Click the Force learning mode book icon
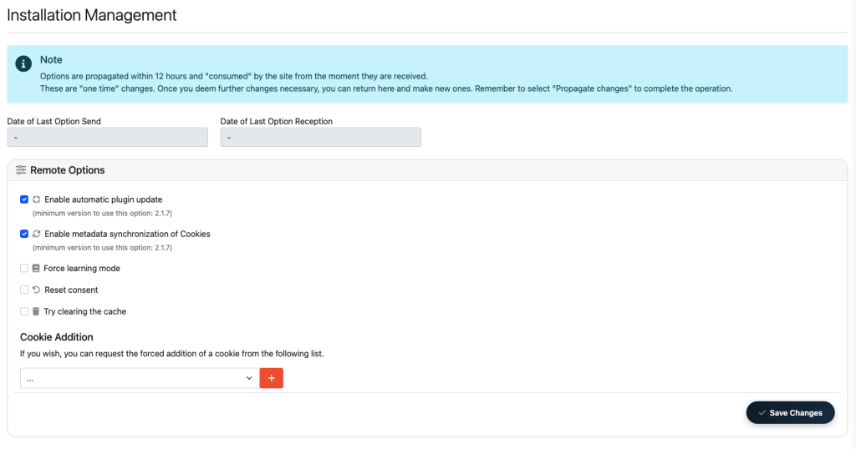Viewport: 856px width, 449px height. [x=36, y=269]
